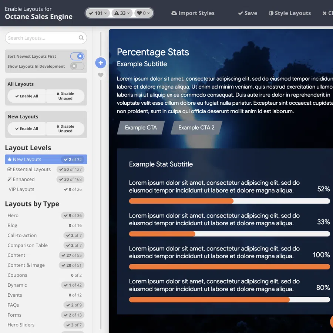Toggle the Hero Sliders 3 of 7 badge
The image size is (333, 333).
click(x=74, y=325)
